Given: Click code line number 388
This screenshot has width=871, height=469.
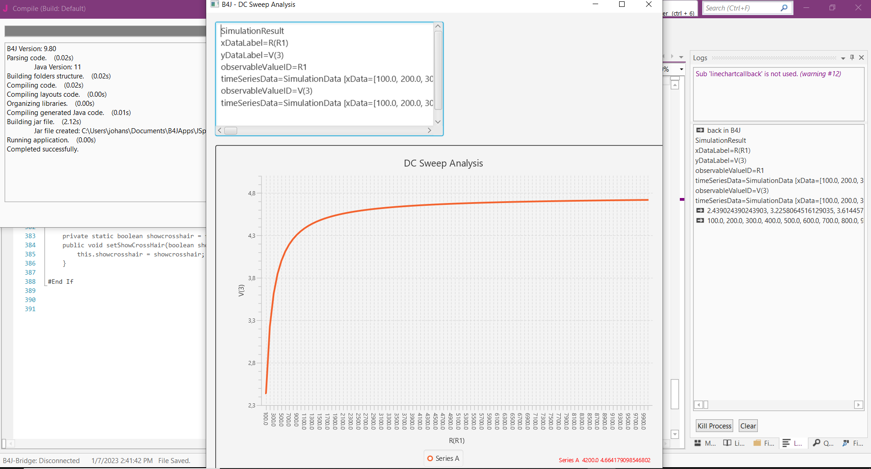Looking at the screenshot, I should pos(30,281).
